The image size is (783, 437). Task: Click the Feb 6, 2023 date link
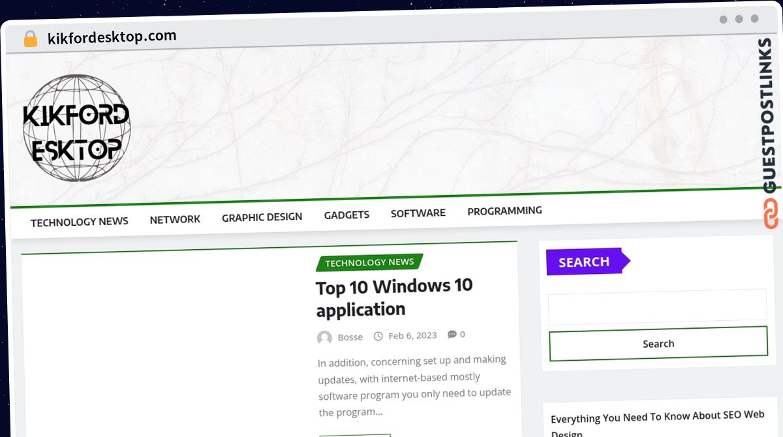412,335
